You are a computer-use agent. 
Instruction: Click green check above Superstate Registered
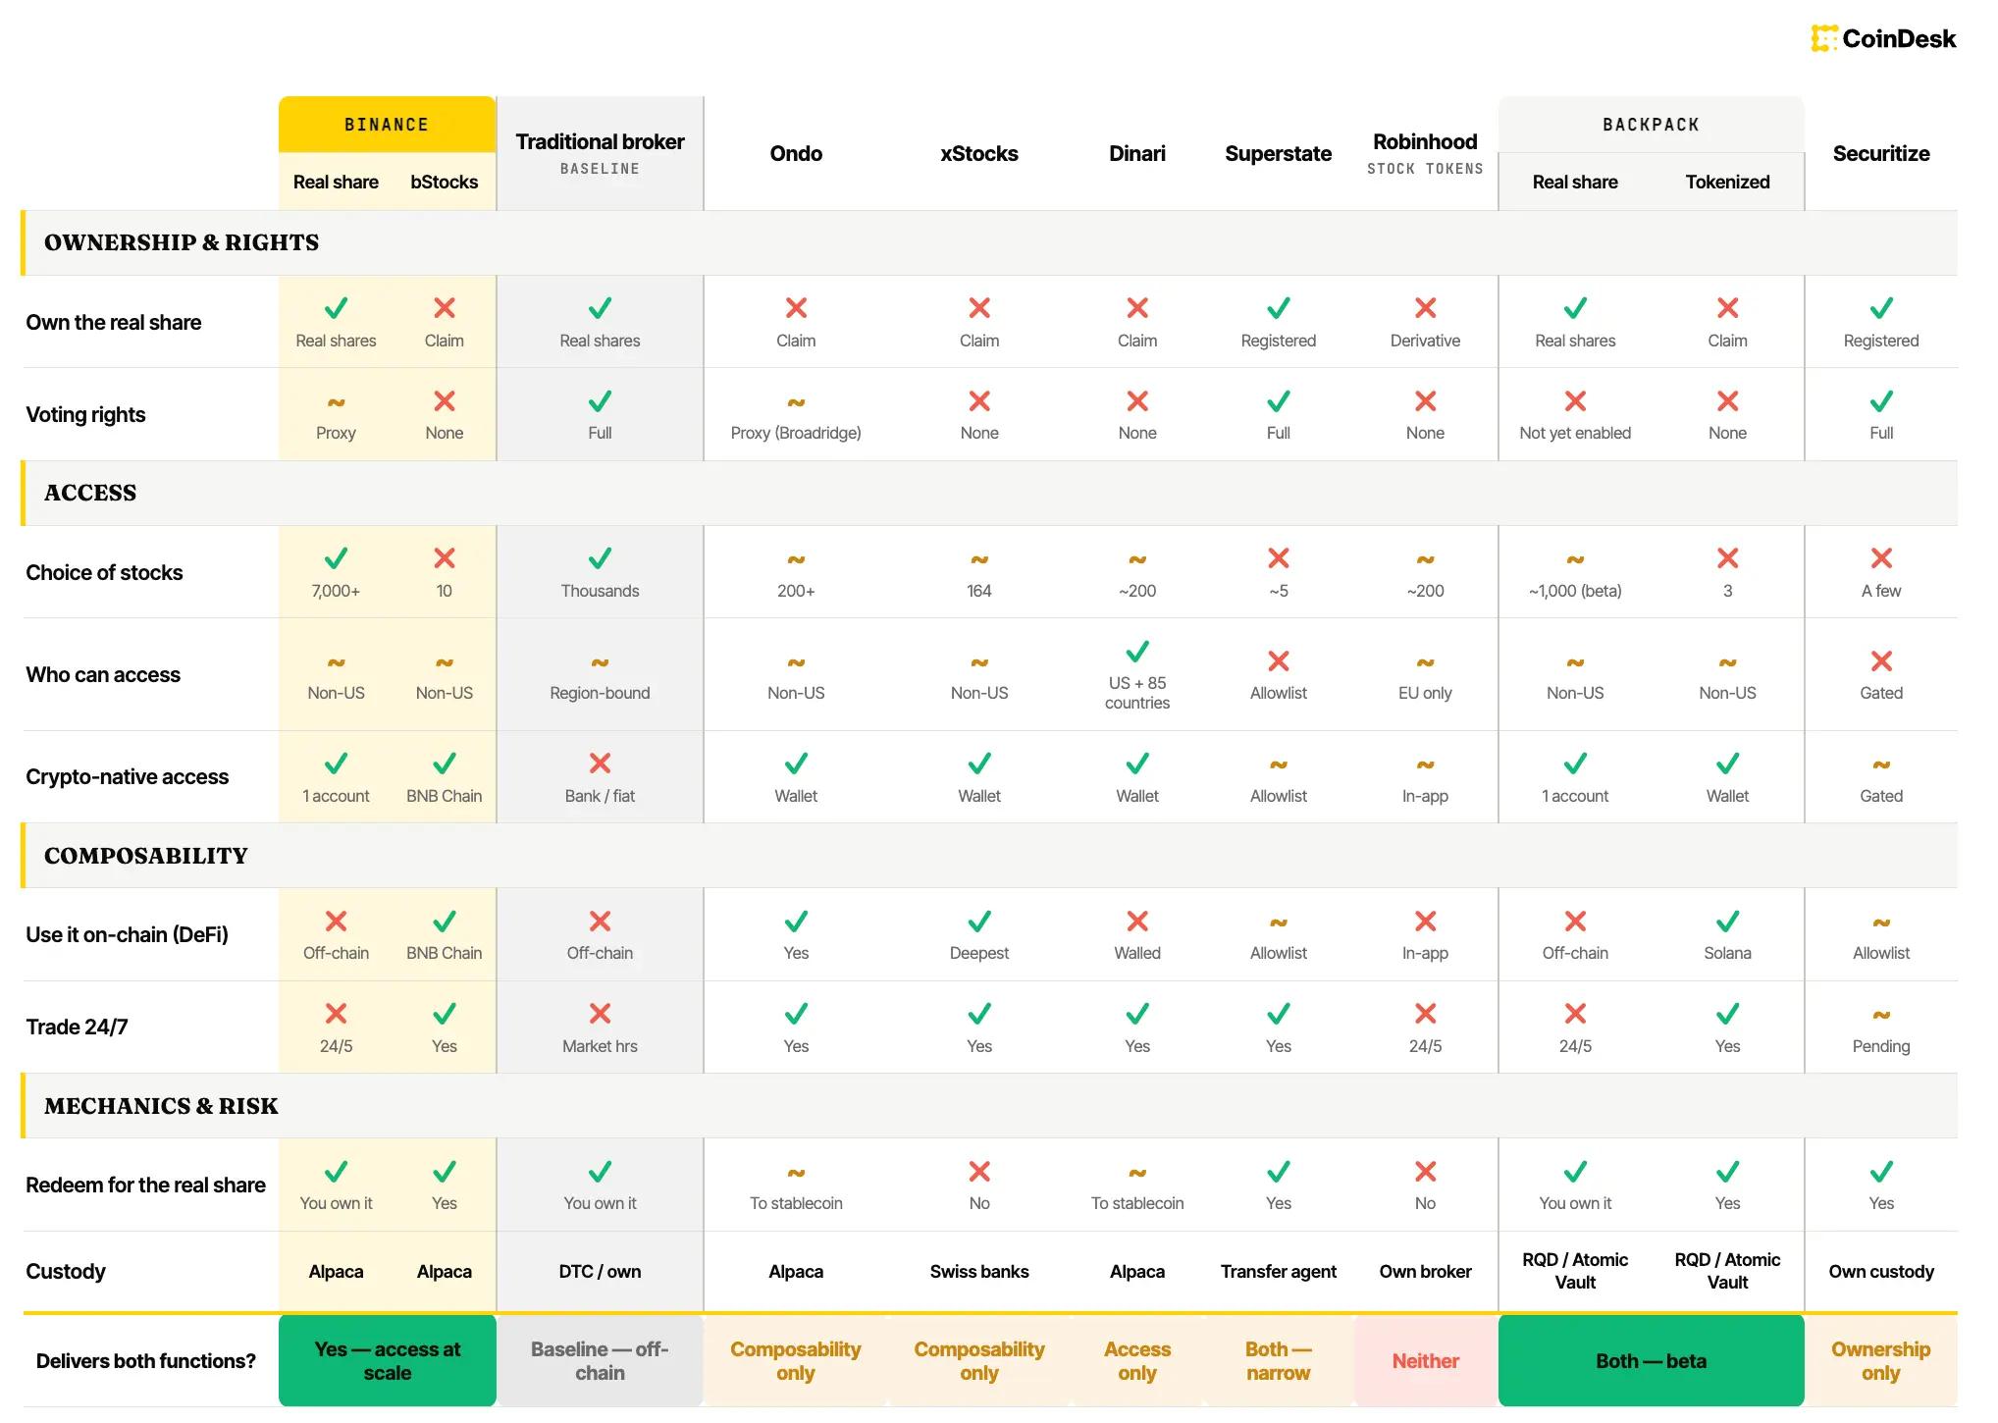[x=1278, y=308]
